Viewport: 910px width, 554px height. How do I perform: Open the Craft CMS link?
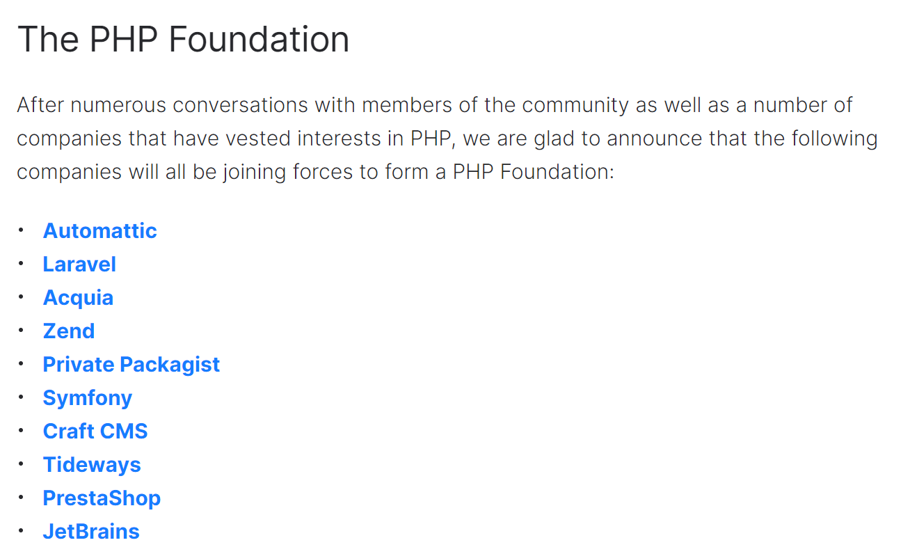click(95, 432)
